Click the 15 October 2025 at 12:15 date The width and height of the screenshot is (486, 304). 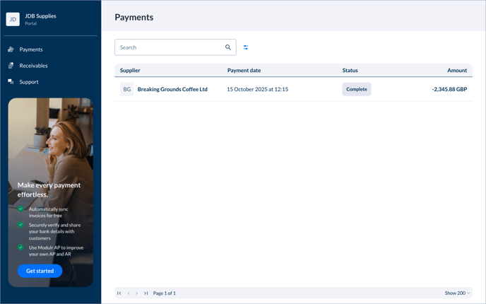258,89
